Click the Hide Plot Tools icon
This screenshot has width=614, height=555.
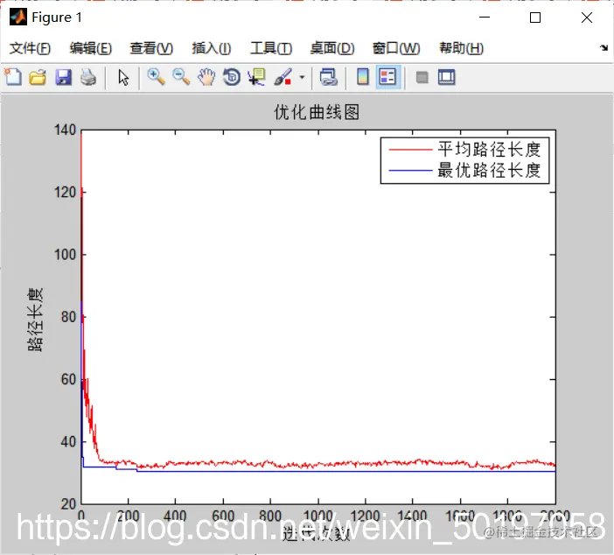pyautogui.click(x=422, y=77)
